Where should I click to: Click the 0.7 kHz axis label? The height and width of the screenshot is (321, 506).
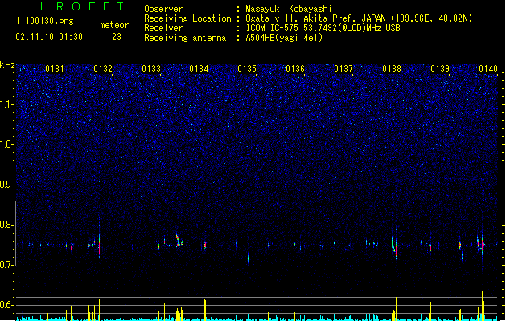7,265
